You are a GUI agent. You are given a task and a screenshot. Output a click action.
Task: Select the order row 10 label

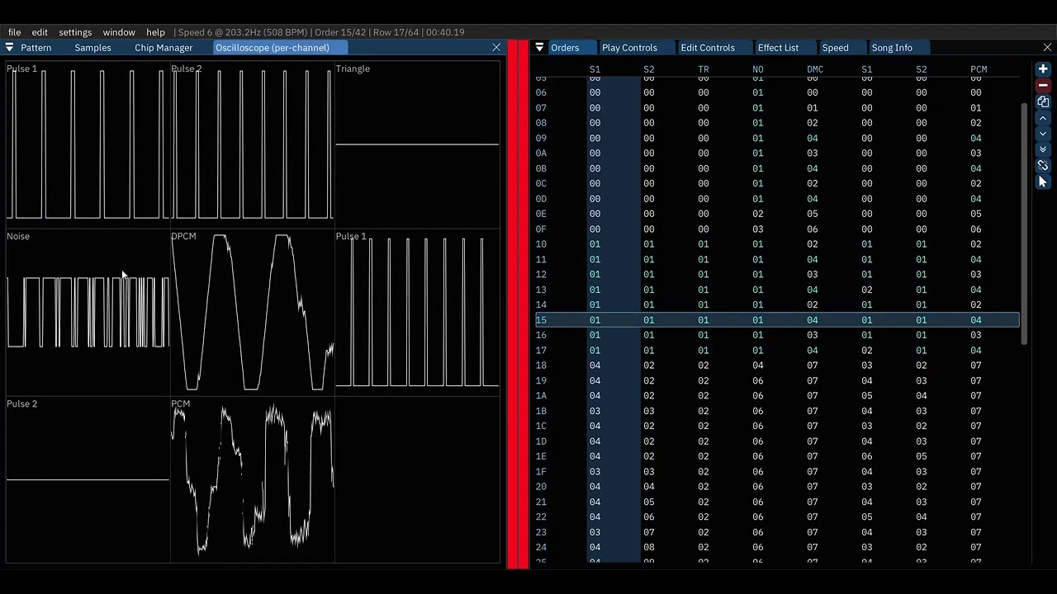(x=541, y=244)
